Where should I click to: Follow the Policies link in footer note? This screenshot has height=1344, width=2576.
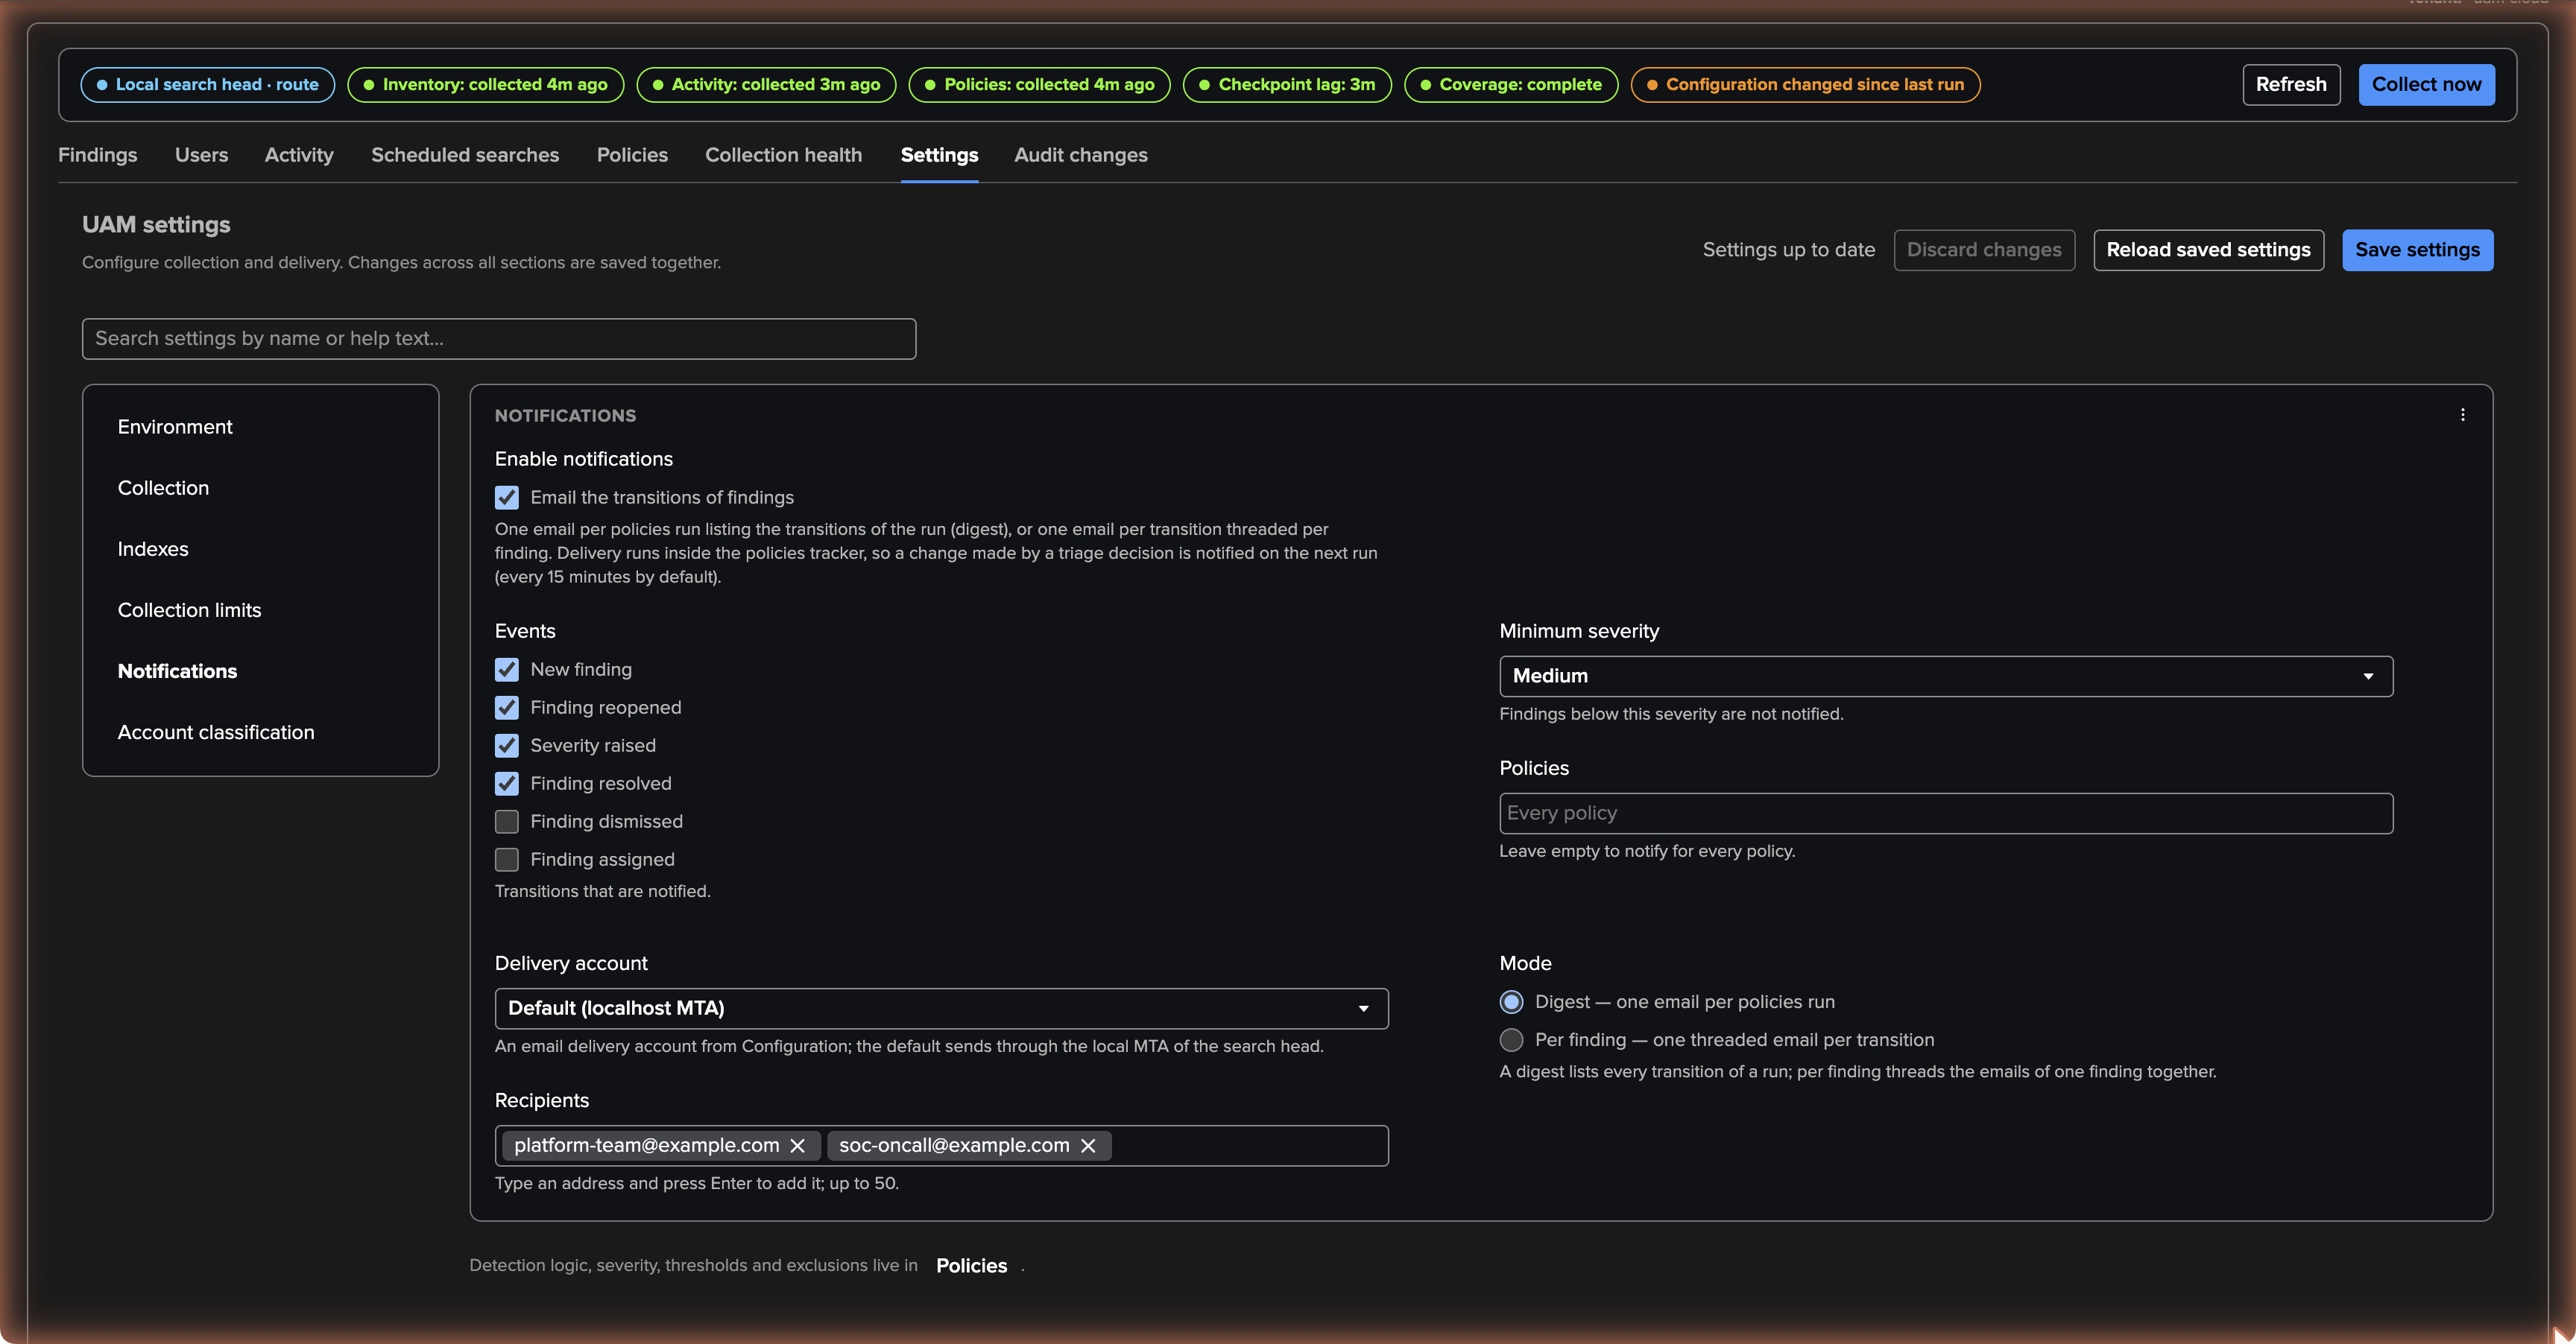tap(971, 1265)
